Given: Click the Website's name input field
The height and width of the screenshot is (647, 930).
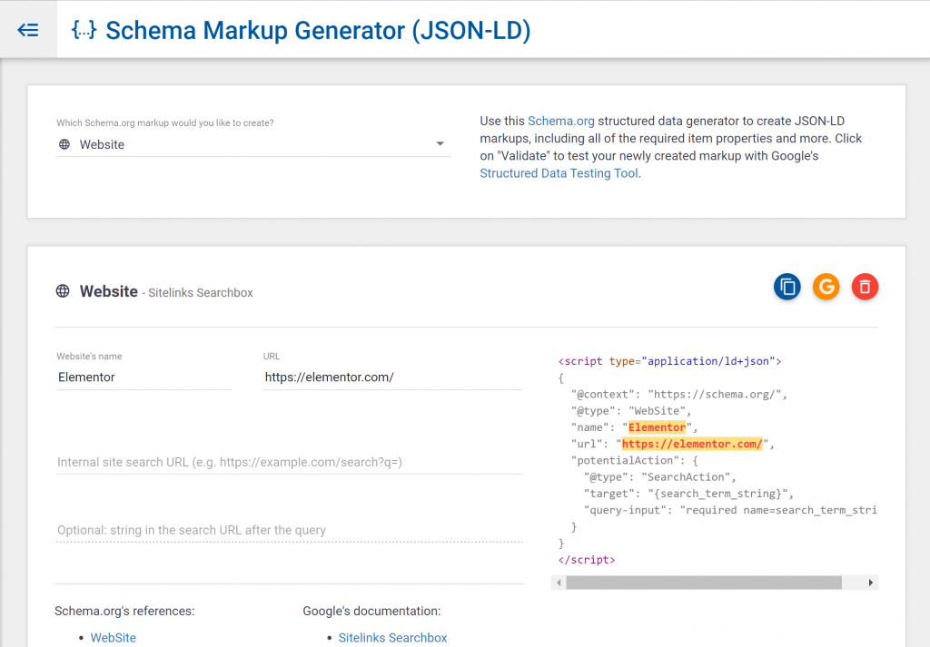Looking at the screenshot, I should click(143, 377).
